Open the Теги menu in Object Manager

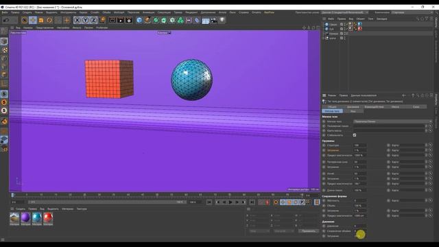(x=370, y=19)
